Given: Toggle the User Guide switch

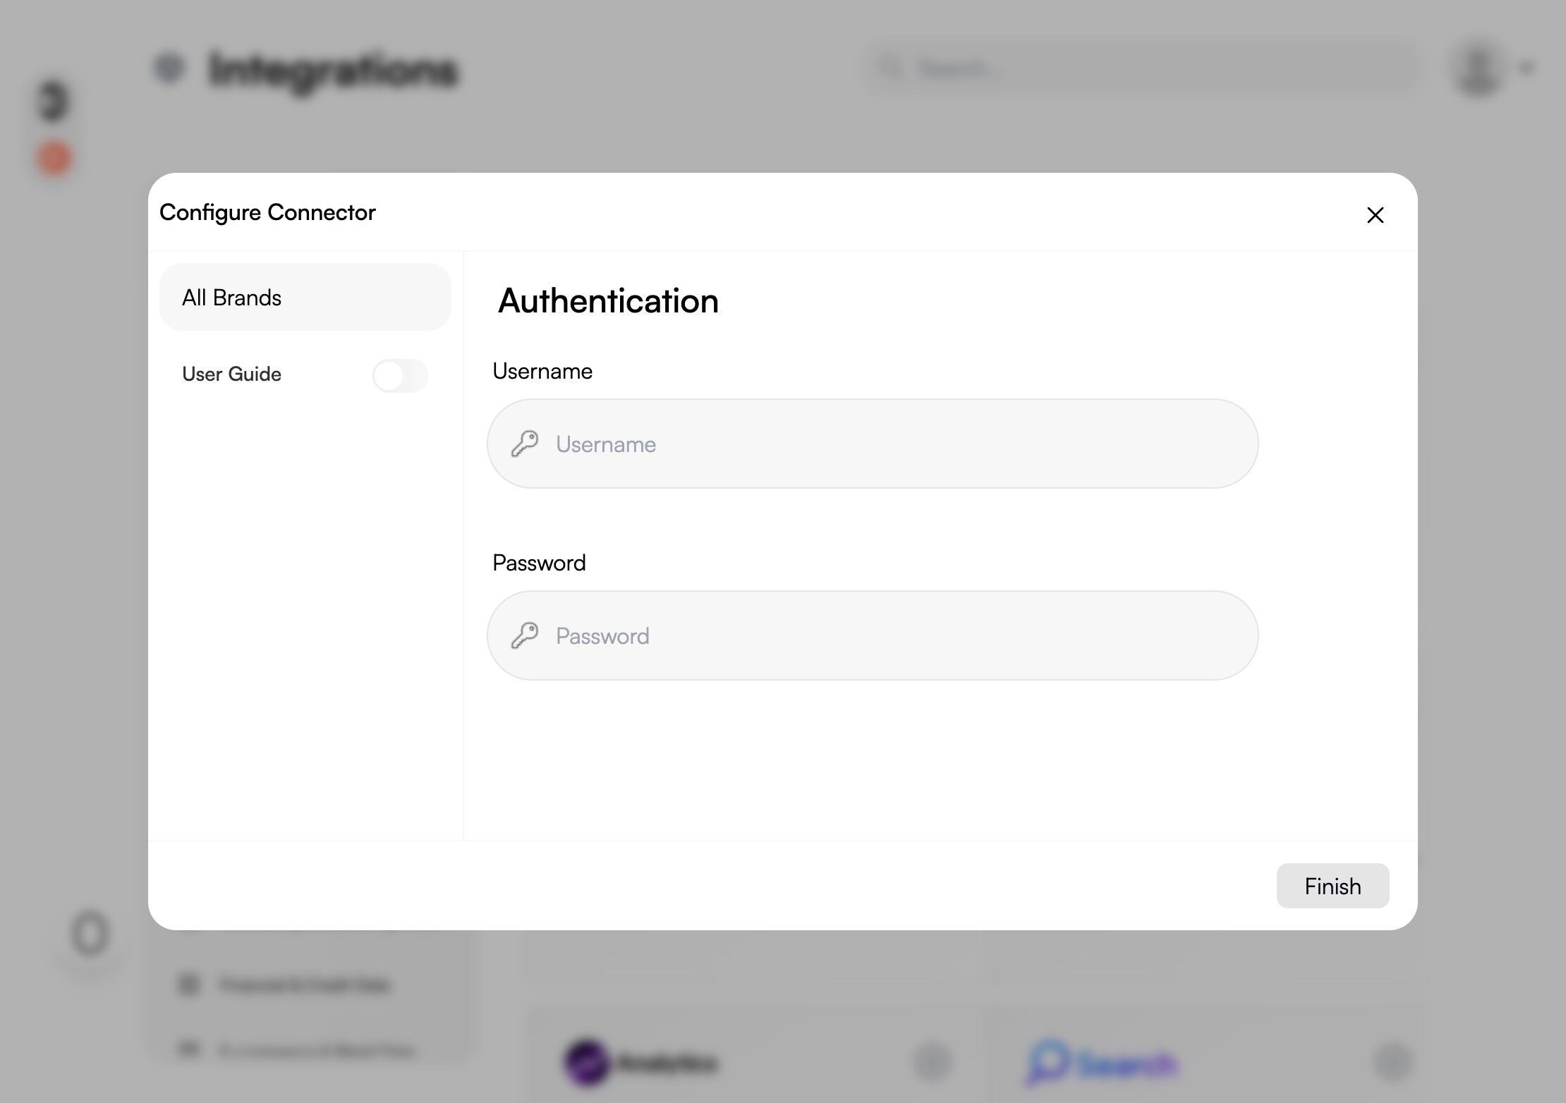Looking at the screenshot, I should pos(400,375).
